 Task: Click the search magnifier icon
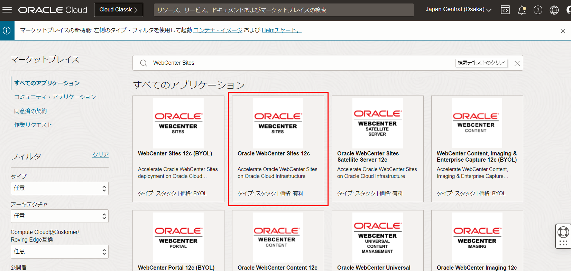[144, 63]
